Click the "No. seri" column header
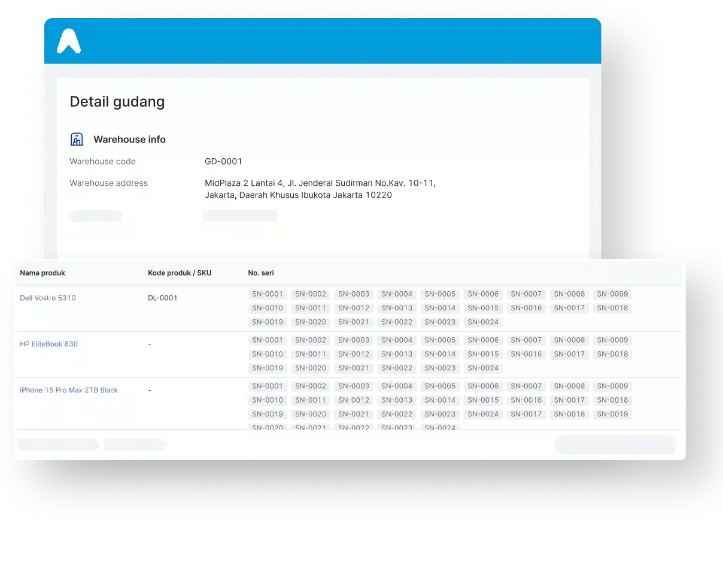 click(x=261, y=273)
